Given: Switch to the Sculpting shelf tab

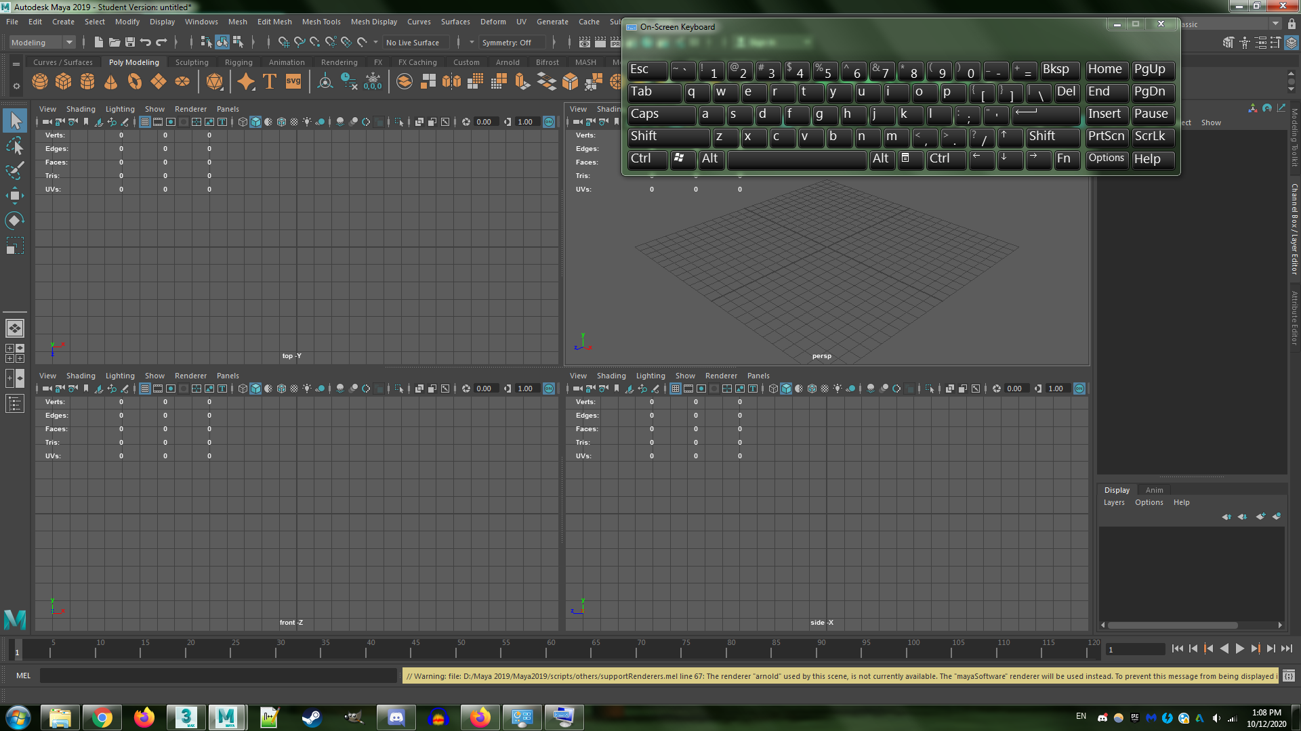Looking at the screenshot, I should [192, 62].
